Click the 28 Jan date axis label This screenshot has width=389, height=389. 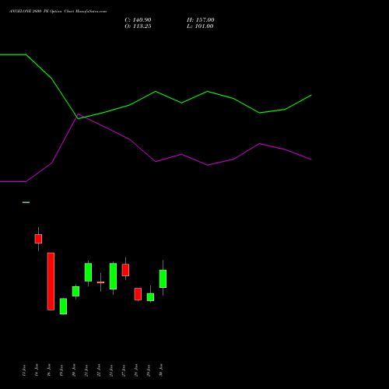pos(136,370)
